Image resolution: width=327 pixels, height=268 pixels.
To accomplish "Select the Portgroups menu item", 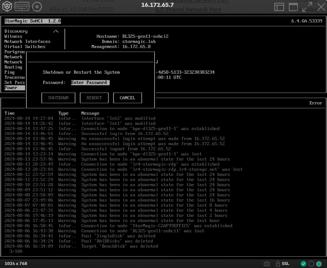I will coord(15,52).
